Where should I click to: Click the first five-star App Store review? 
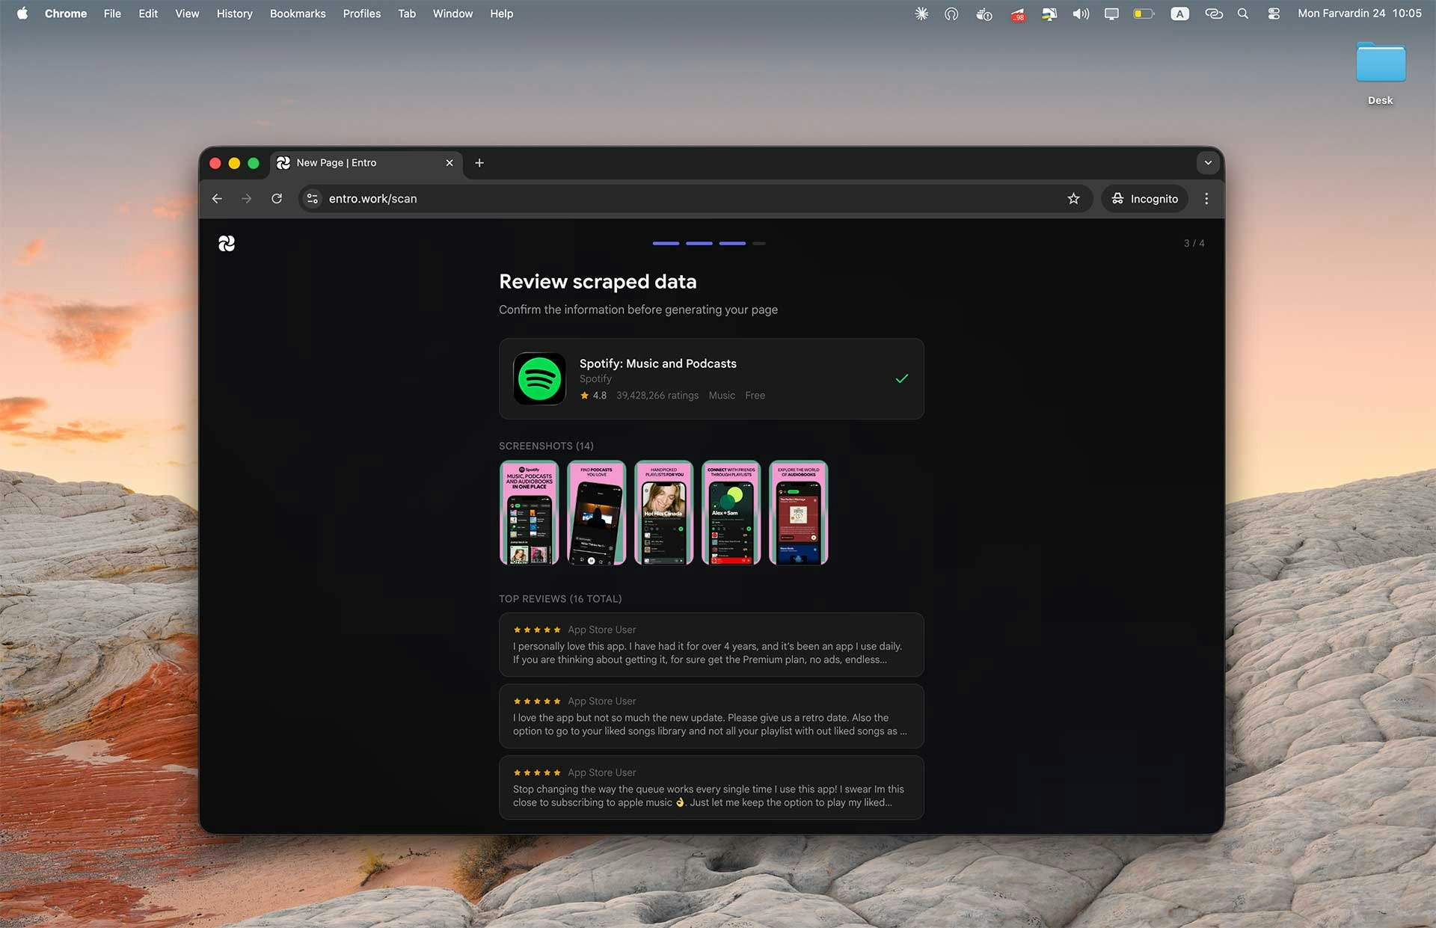pyautogui.click(x=711, y=645)
